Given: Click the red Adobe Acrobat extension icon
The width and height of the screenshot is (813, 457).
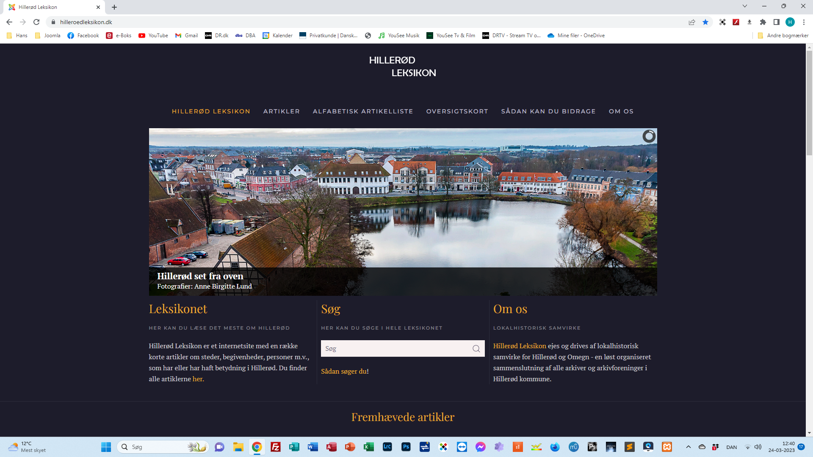Looking at the screenshot, I should pos(736,22).
